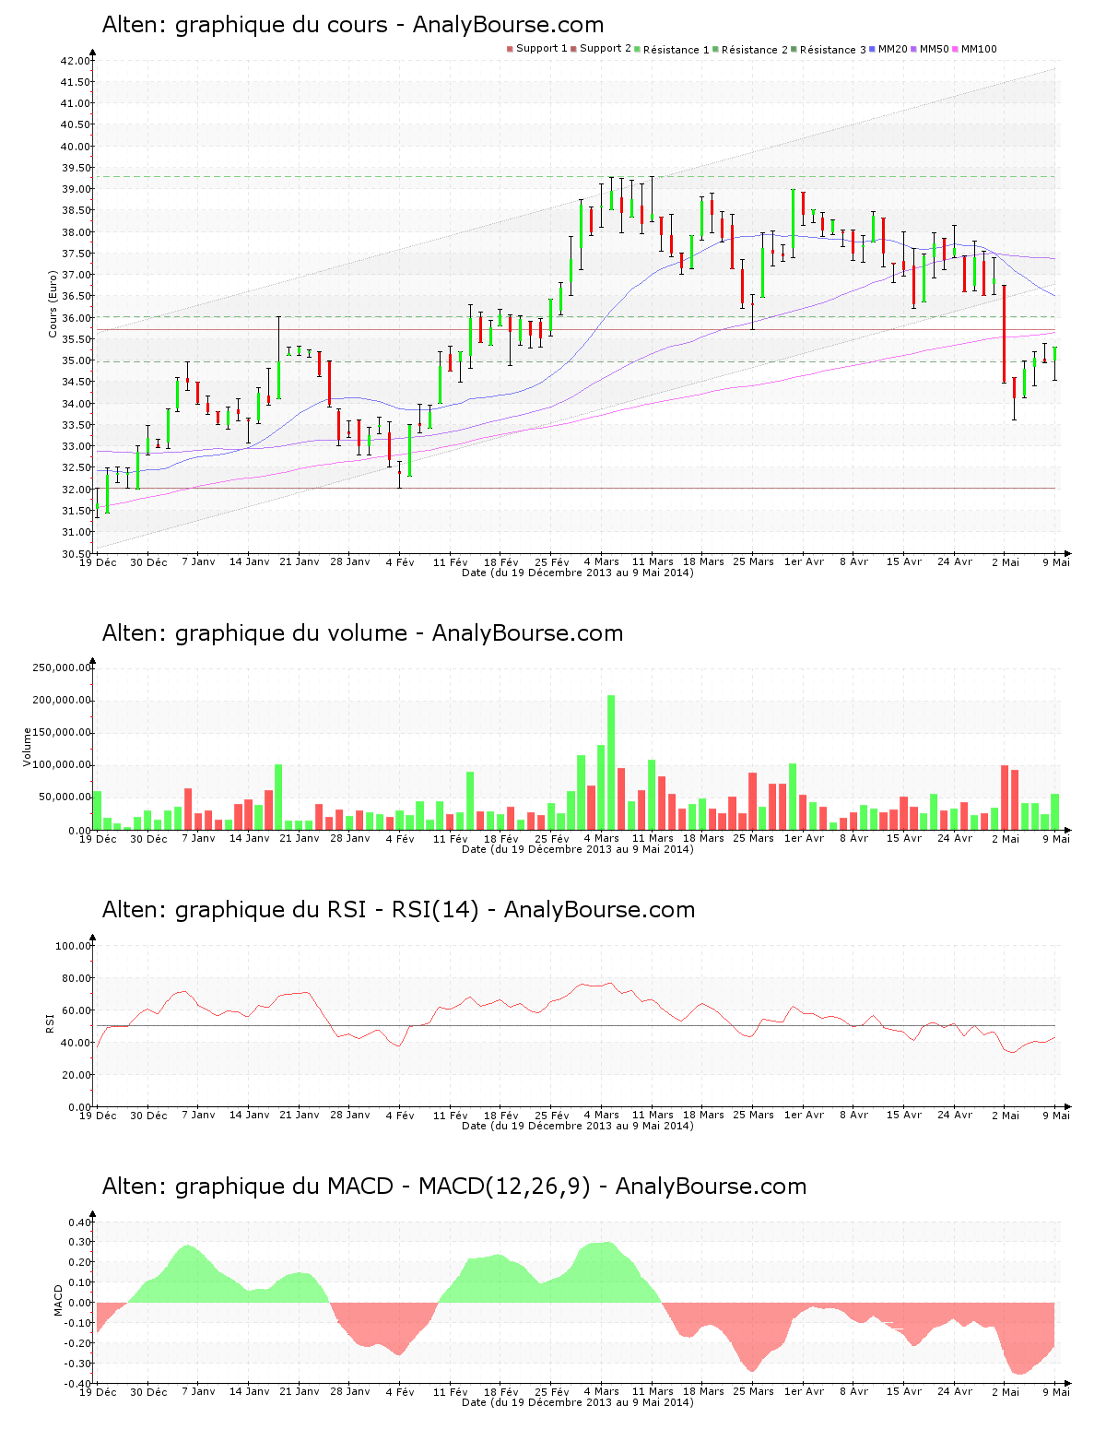This screenshot has height=1429, width=1106.
Task: Click the 'graphique du MACD - MACD(12,26,9)' title
Action: coord(382,1187)
